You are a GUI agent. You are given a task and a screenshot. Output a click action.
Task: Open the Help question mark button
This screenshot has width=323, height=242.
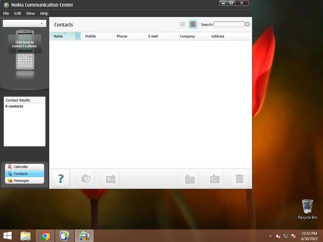[x=61, y=179]
